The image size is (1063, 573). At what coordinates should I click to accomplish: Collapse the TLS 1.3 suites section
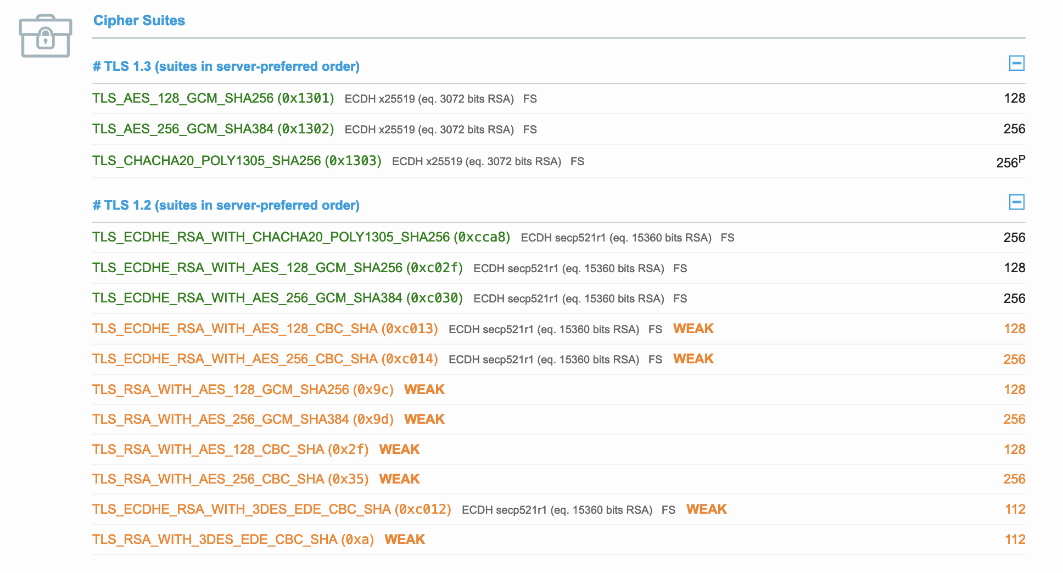[1016, 64]
